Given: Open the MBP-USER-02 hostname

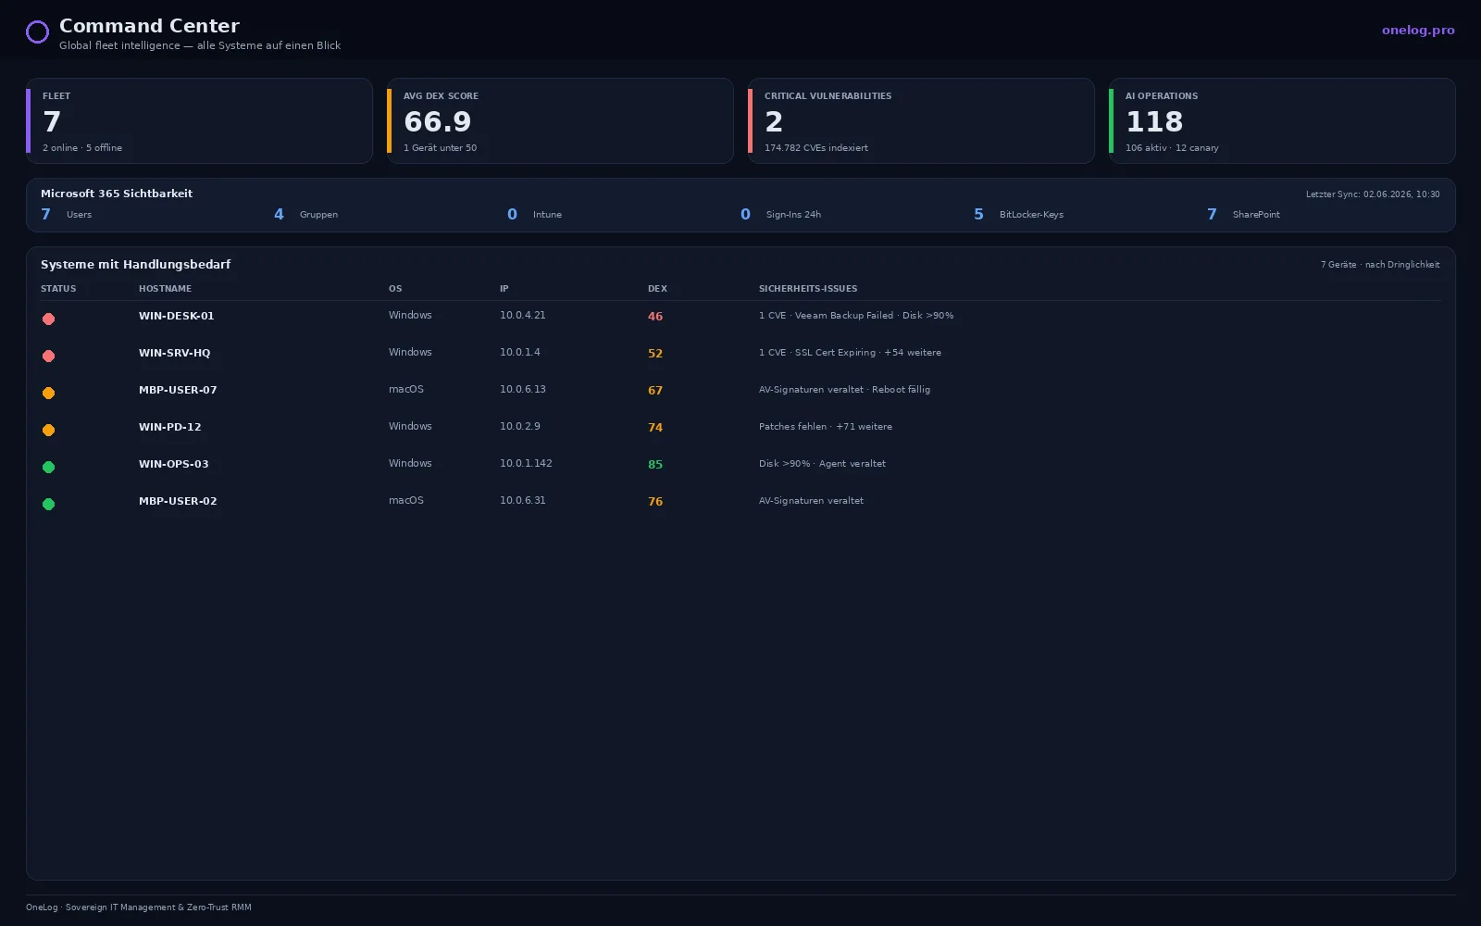Looking at the screenshot, I should (178, 501).
